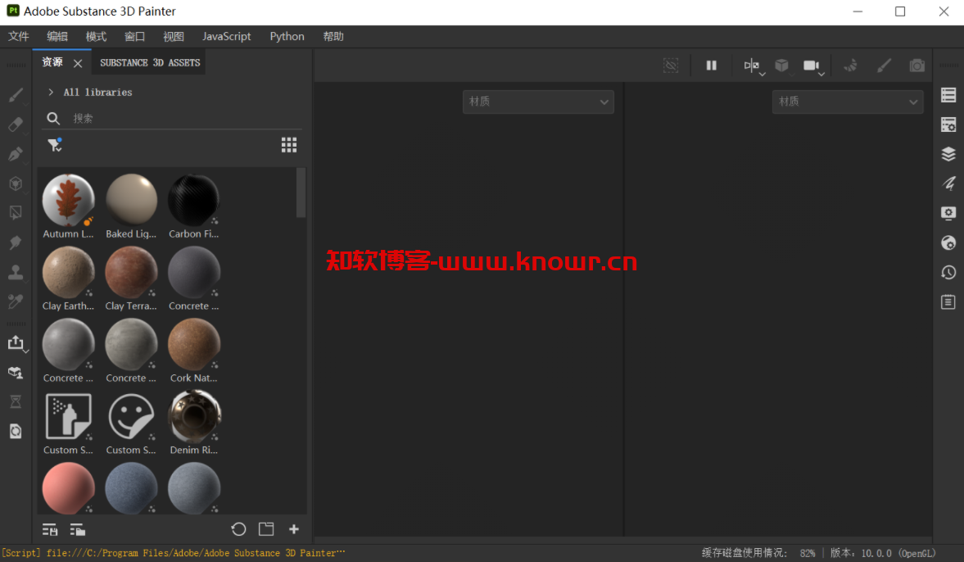Add new resource with plus icon
The height and width of the screenshot is (562, 964).
click(294, 528)
